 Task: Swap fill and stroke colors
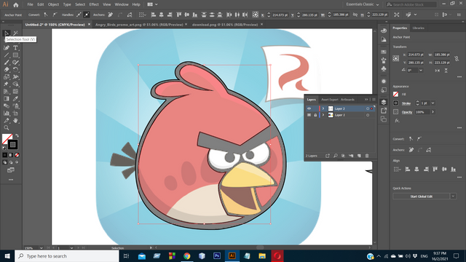tap(17, 136)
